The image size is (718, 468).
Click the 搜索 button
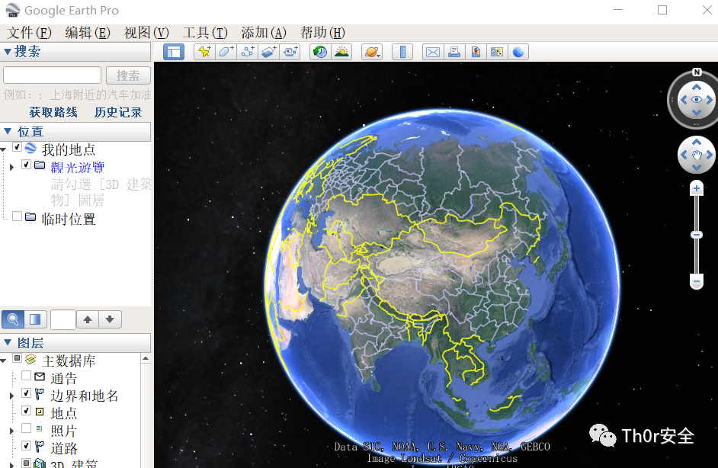pos(128,75)
